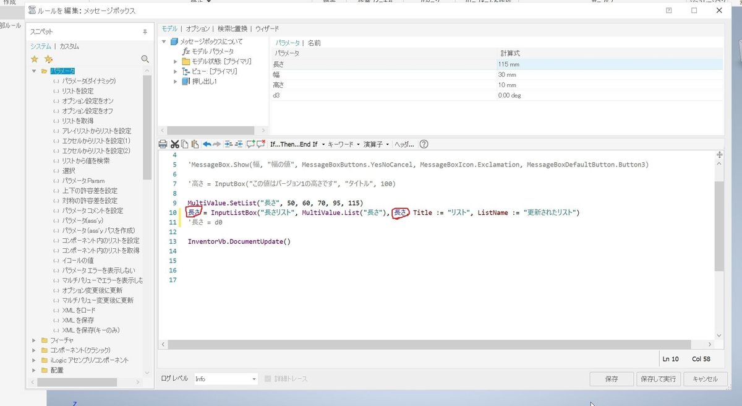Click the キャンセル button
The width and height of the screenshot is (742, 406).
pyautogui.click(x=705, y=379)
